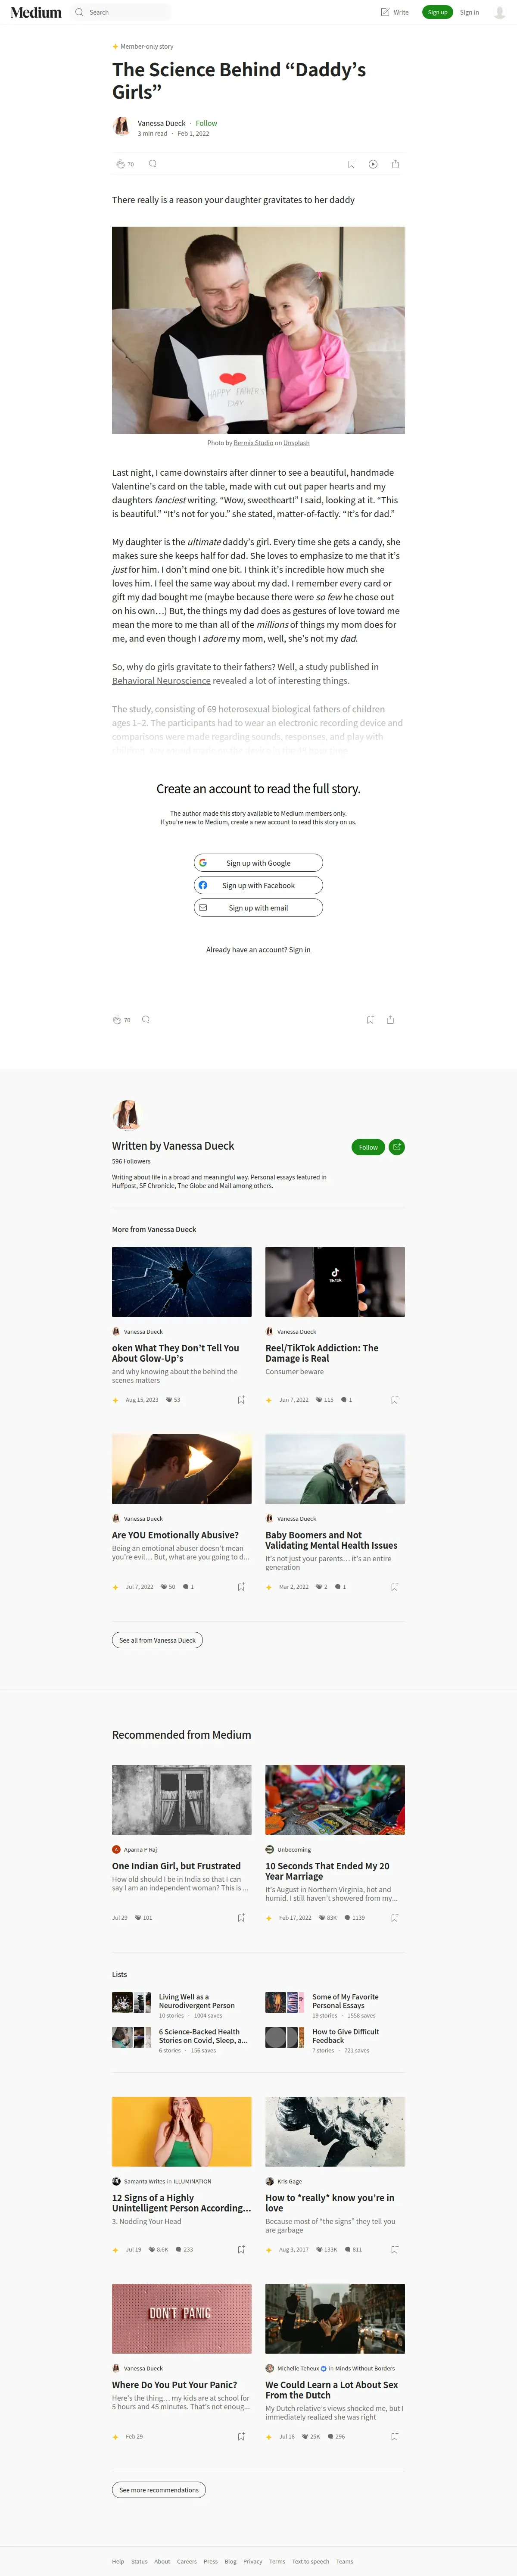Click Sign up with email button
The height and width of the screenshot is (2576, 517).
click(x=258, y=908)
